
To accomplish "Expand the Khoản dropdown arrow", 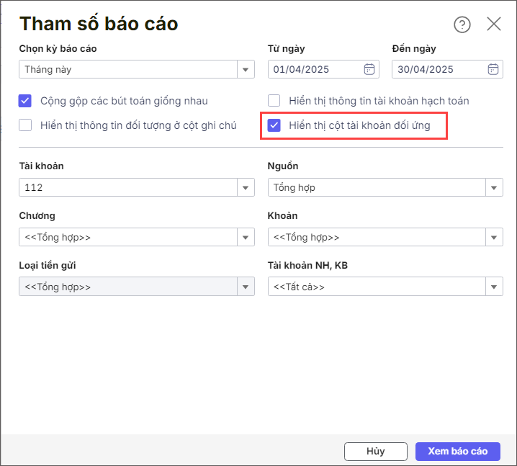I will click(x=494, y=237).
